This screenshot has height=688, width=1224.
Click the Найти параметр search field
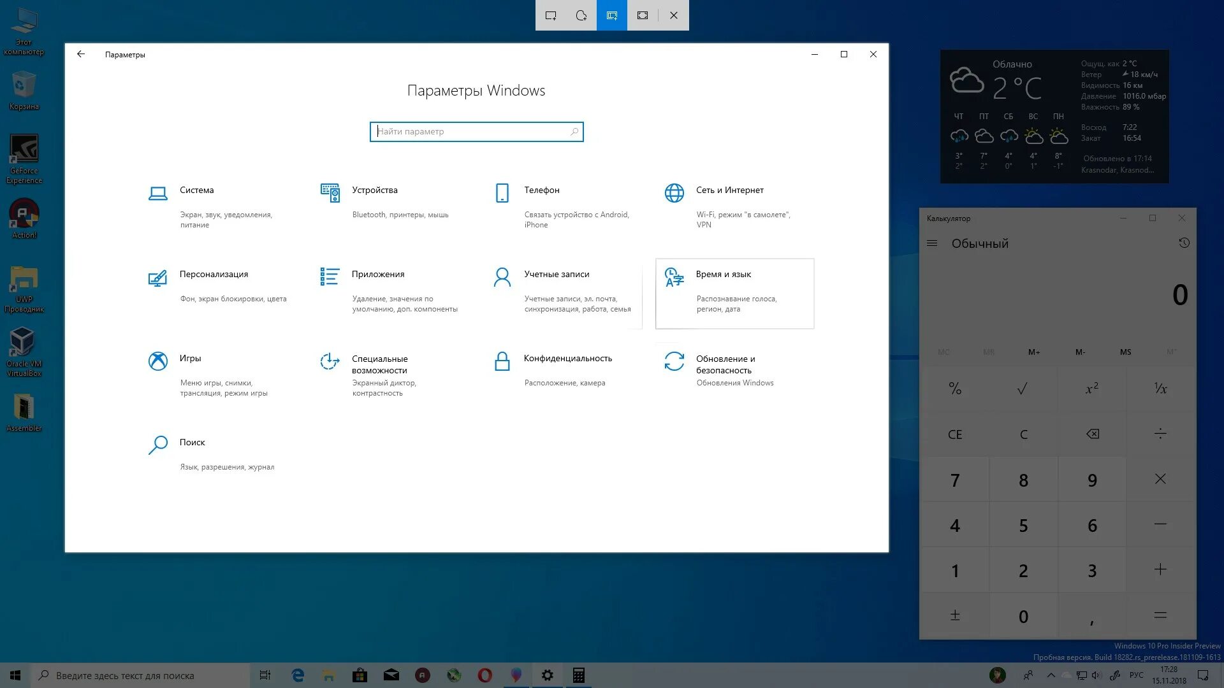click(472, 132)
